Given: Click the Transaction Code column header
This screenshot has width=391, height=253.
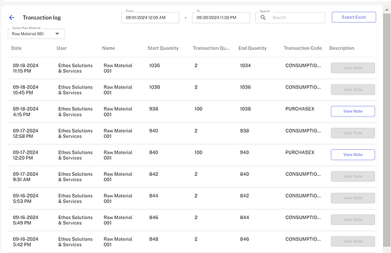Looking at the screenshot, I should [x=302, y=48].
